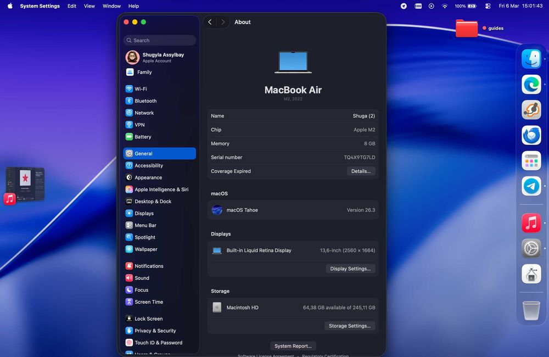Open the guides folder on the desktop

coord(467,29)
